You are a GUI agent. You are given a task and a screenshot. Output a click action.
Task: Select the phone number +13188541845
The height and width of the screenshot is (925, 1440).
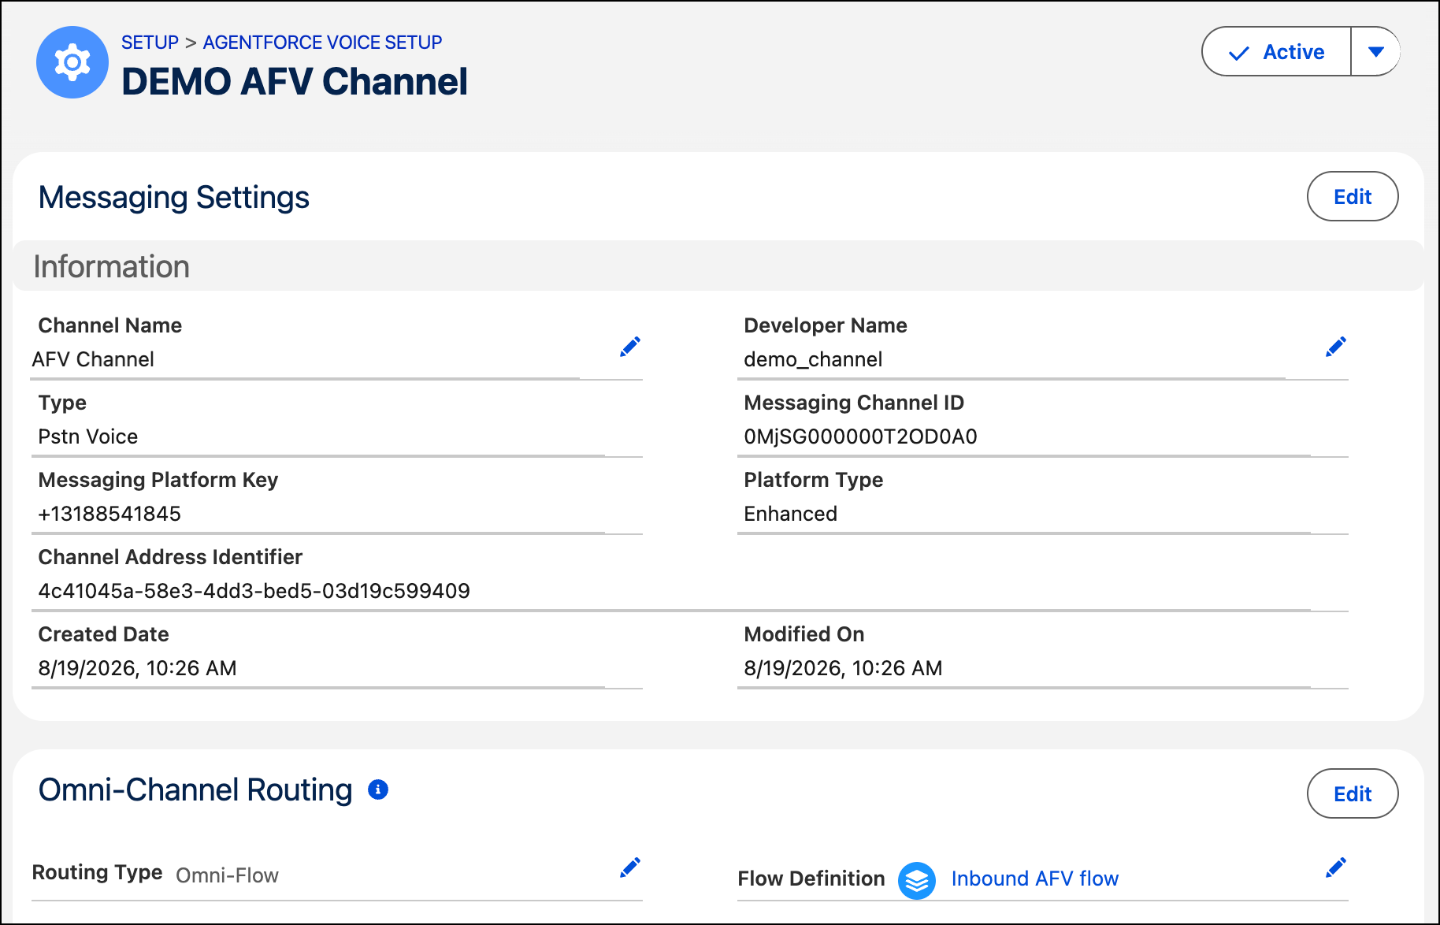(x=109, y=514)
